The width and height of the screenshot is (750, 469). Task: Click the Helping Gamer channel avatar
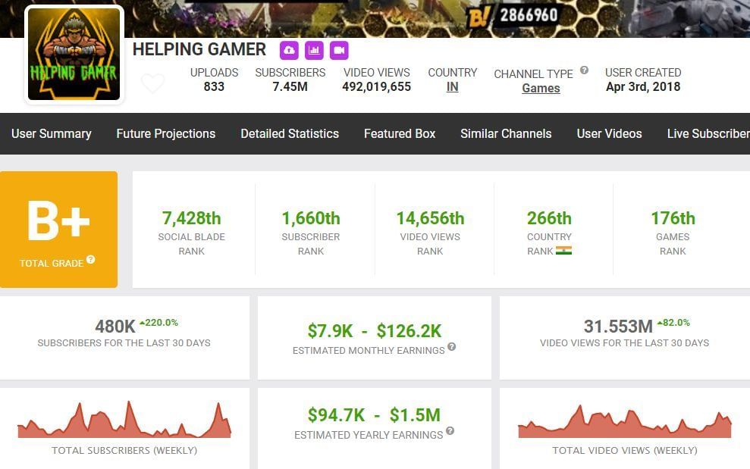74,55
